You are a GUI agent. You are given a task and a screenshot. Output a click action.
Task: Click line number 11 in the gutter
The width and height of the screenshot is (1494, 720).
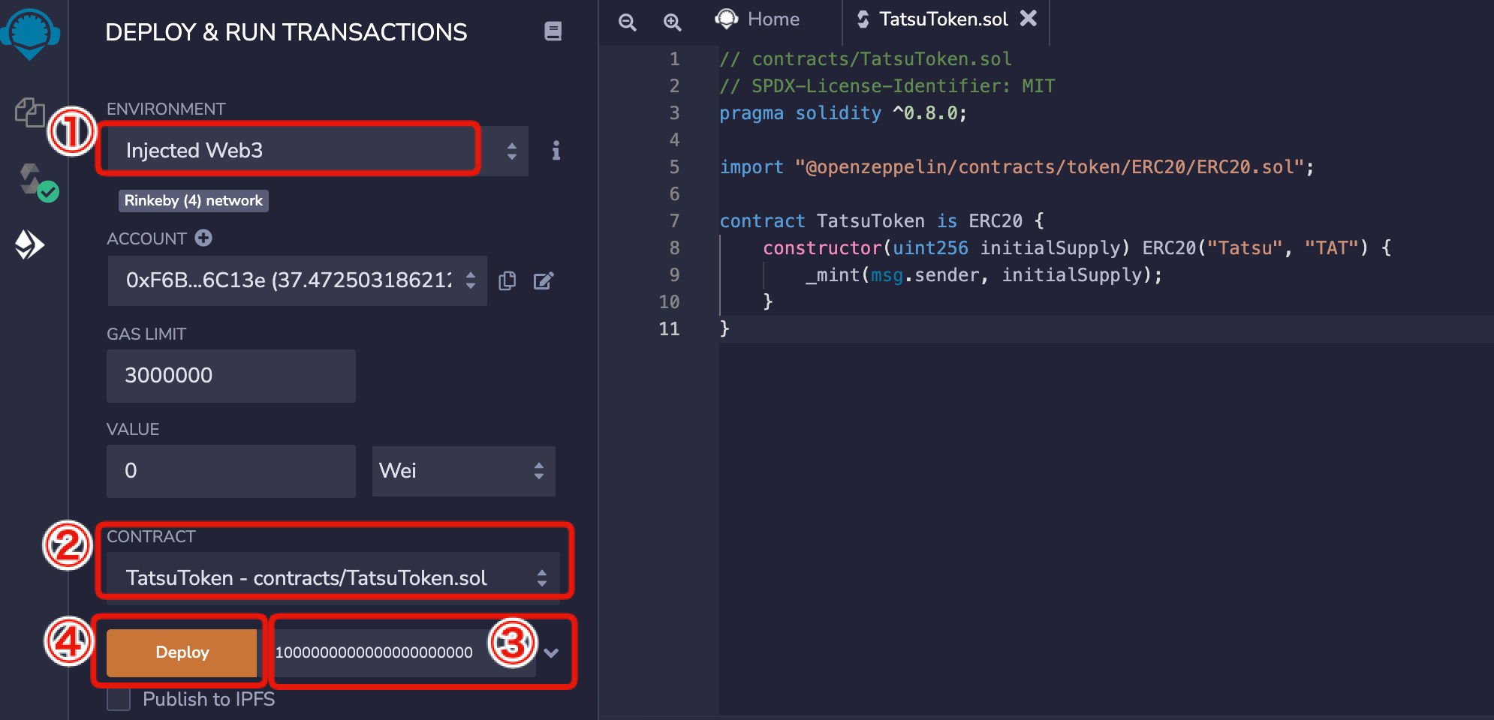tap(669, 329)
